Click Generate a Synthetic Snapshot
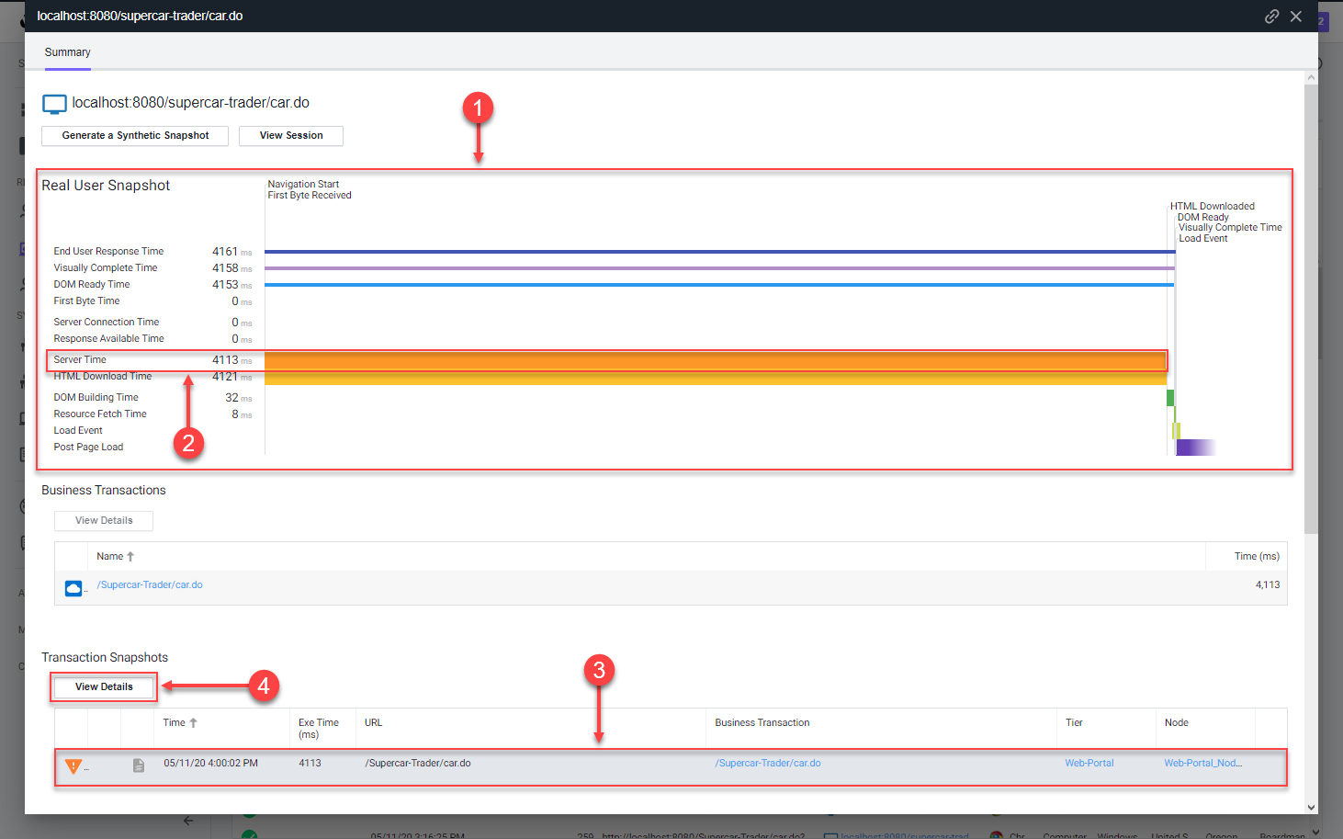1343x839 pixels. (x=135, y=136)
